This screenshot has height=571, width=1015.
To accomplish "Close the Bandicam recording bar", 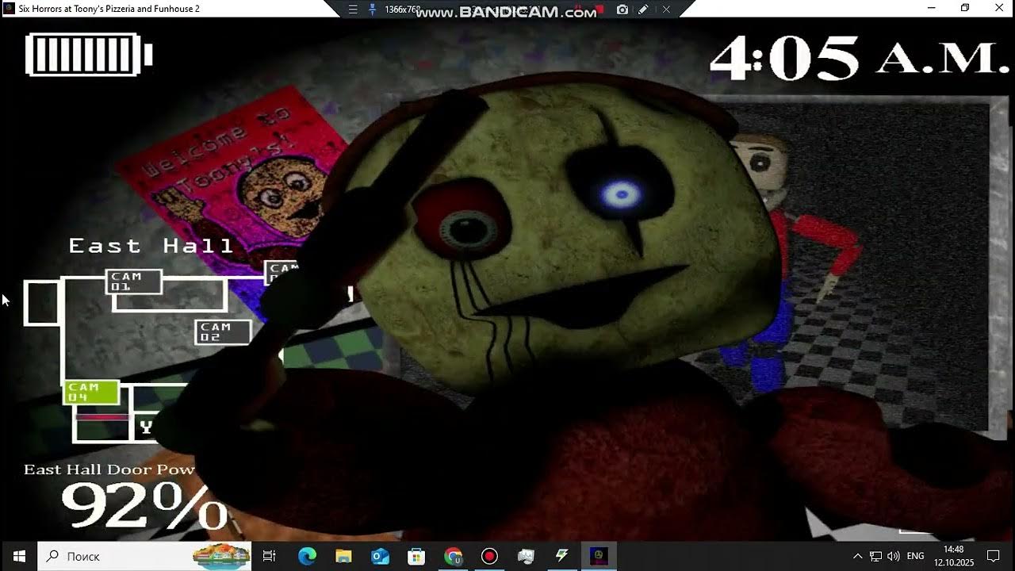I will [x=666, y=10].
